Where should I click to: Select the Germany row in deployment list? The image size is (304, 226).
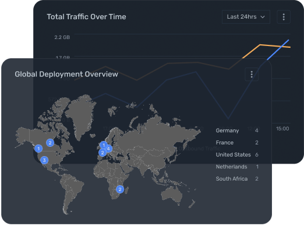[x=237, y=130]
